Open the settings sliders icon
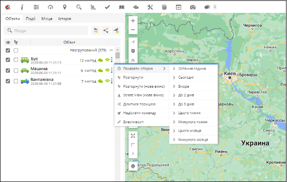 [36, 7]
